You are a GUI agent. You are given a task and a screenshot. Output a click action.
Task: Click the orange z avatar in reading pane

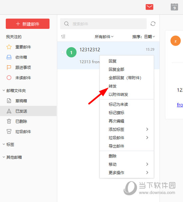click(x=175, y=41)
